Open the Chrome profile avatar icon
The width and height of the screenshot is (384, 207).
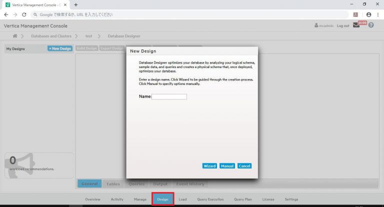(x=369, y=14)
